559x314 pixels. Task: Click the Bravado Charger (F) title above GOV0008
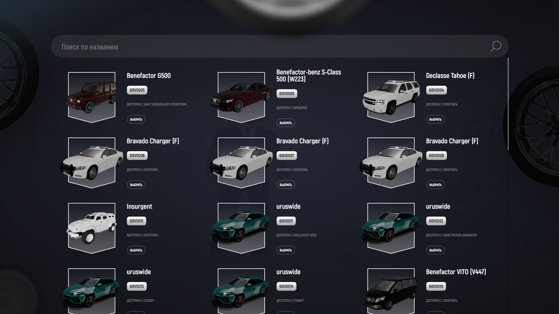tap(452, 141)
